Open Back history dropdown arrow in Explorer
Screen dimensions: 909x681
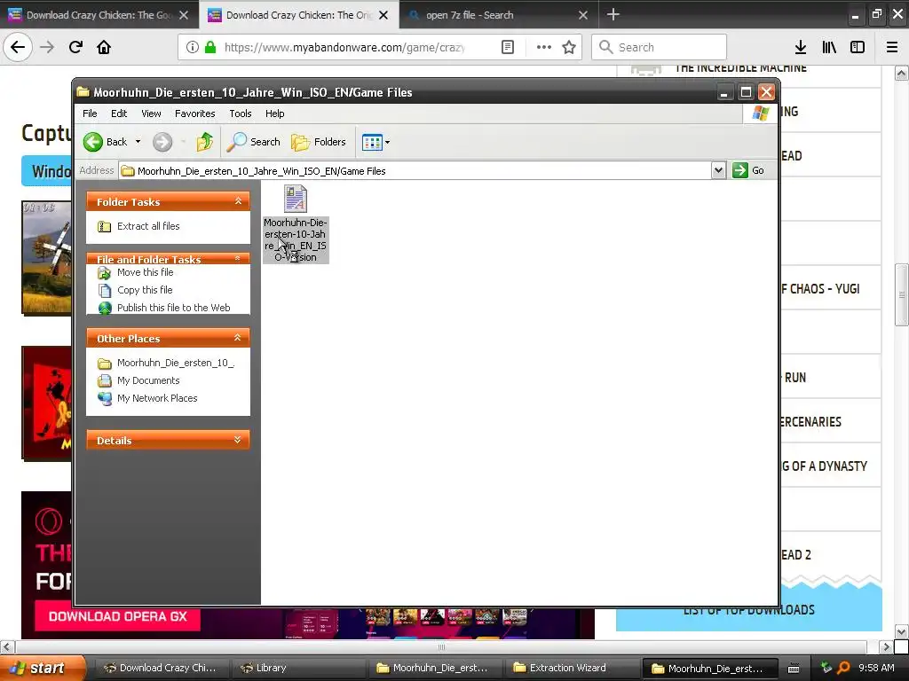point(138,142)
